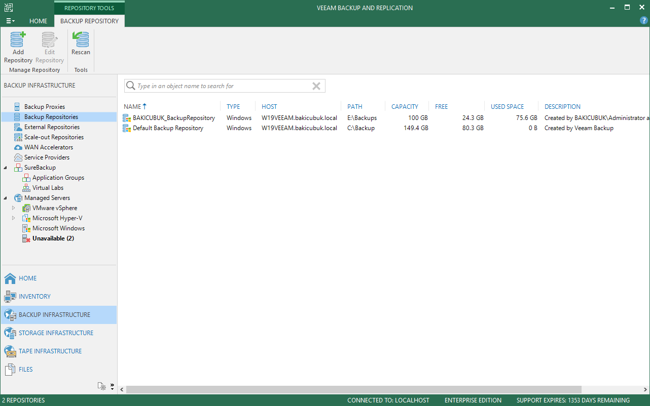The height and width of the screenshot is (406, 650).
Task: Open External Repositories node
Action: (52, 127)
